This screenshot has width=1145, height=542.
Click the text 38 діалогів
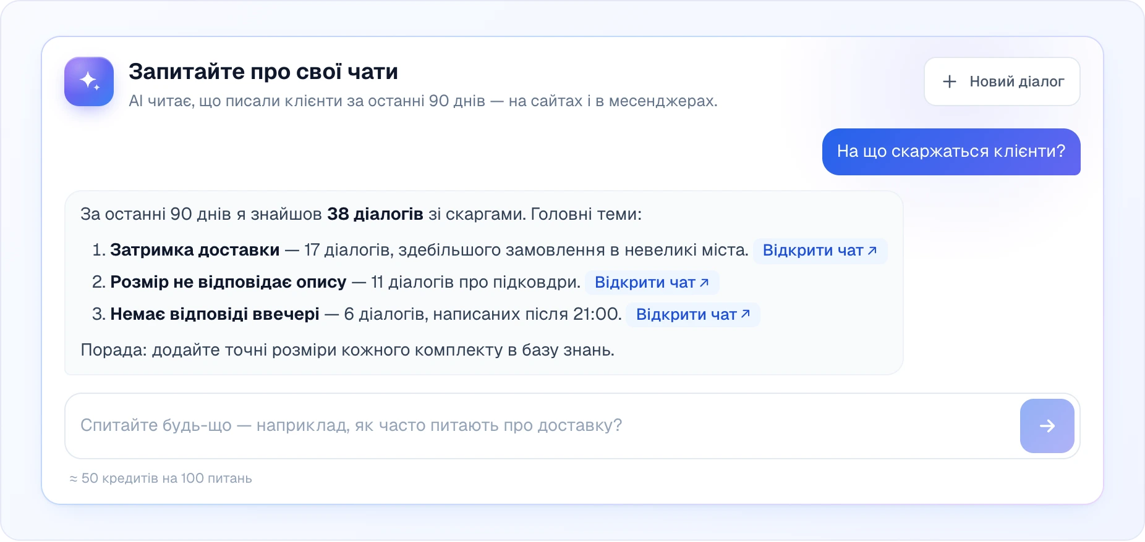375,214
